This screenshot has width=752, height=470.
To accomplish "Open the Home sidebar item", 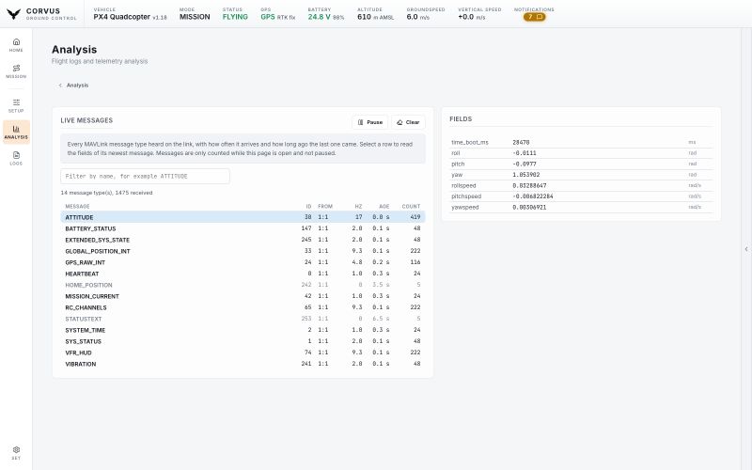I will [x=16, y=45].
